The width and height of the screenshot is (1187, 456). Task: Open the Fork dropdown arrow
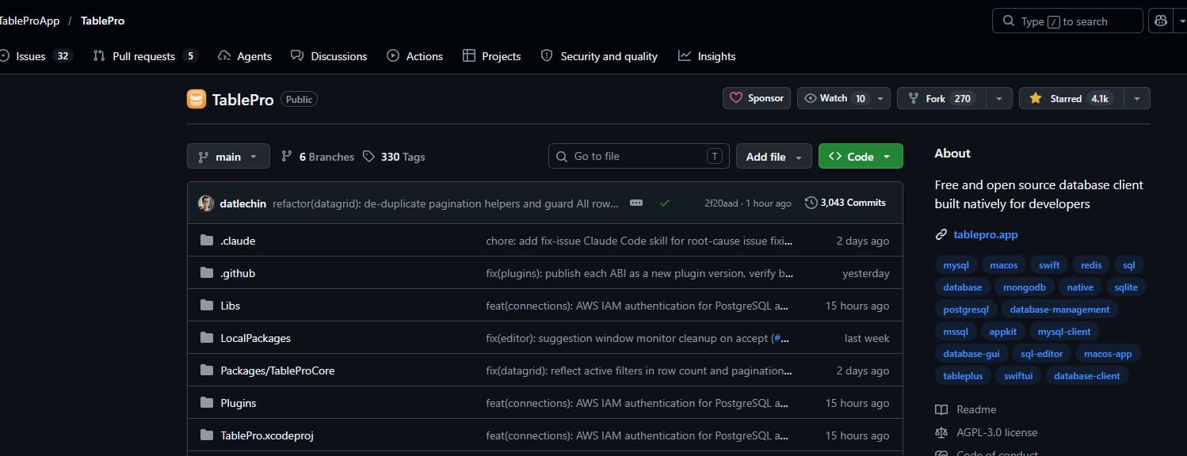pos(999,98)
